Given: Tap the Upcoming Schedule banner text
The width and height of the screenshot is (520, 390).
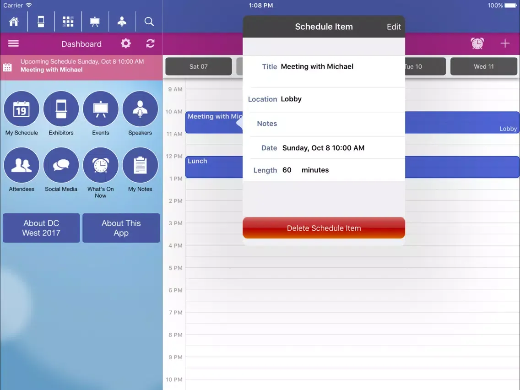Looking at the screenshot, I should coord(82,65).
